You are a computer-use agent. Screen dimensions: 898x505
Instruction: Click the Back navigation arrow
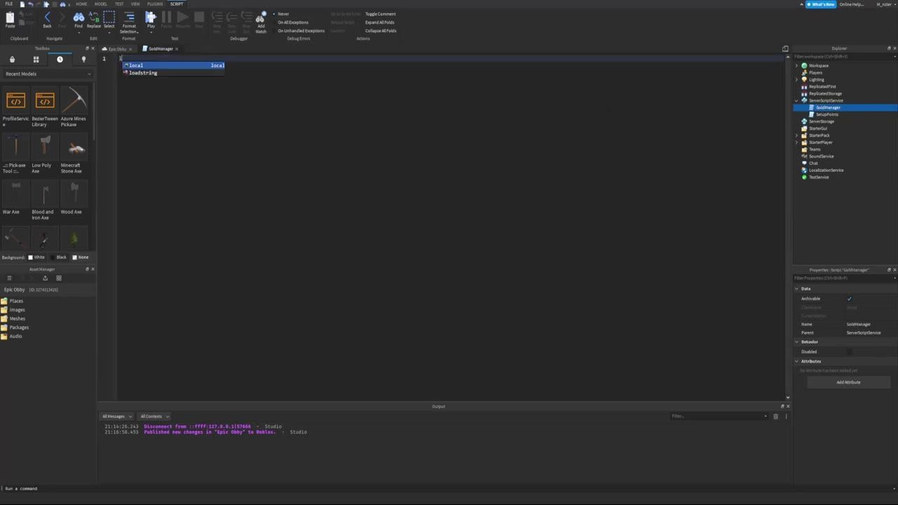(47, 18)
